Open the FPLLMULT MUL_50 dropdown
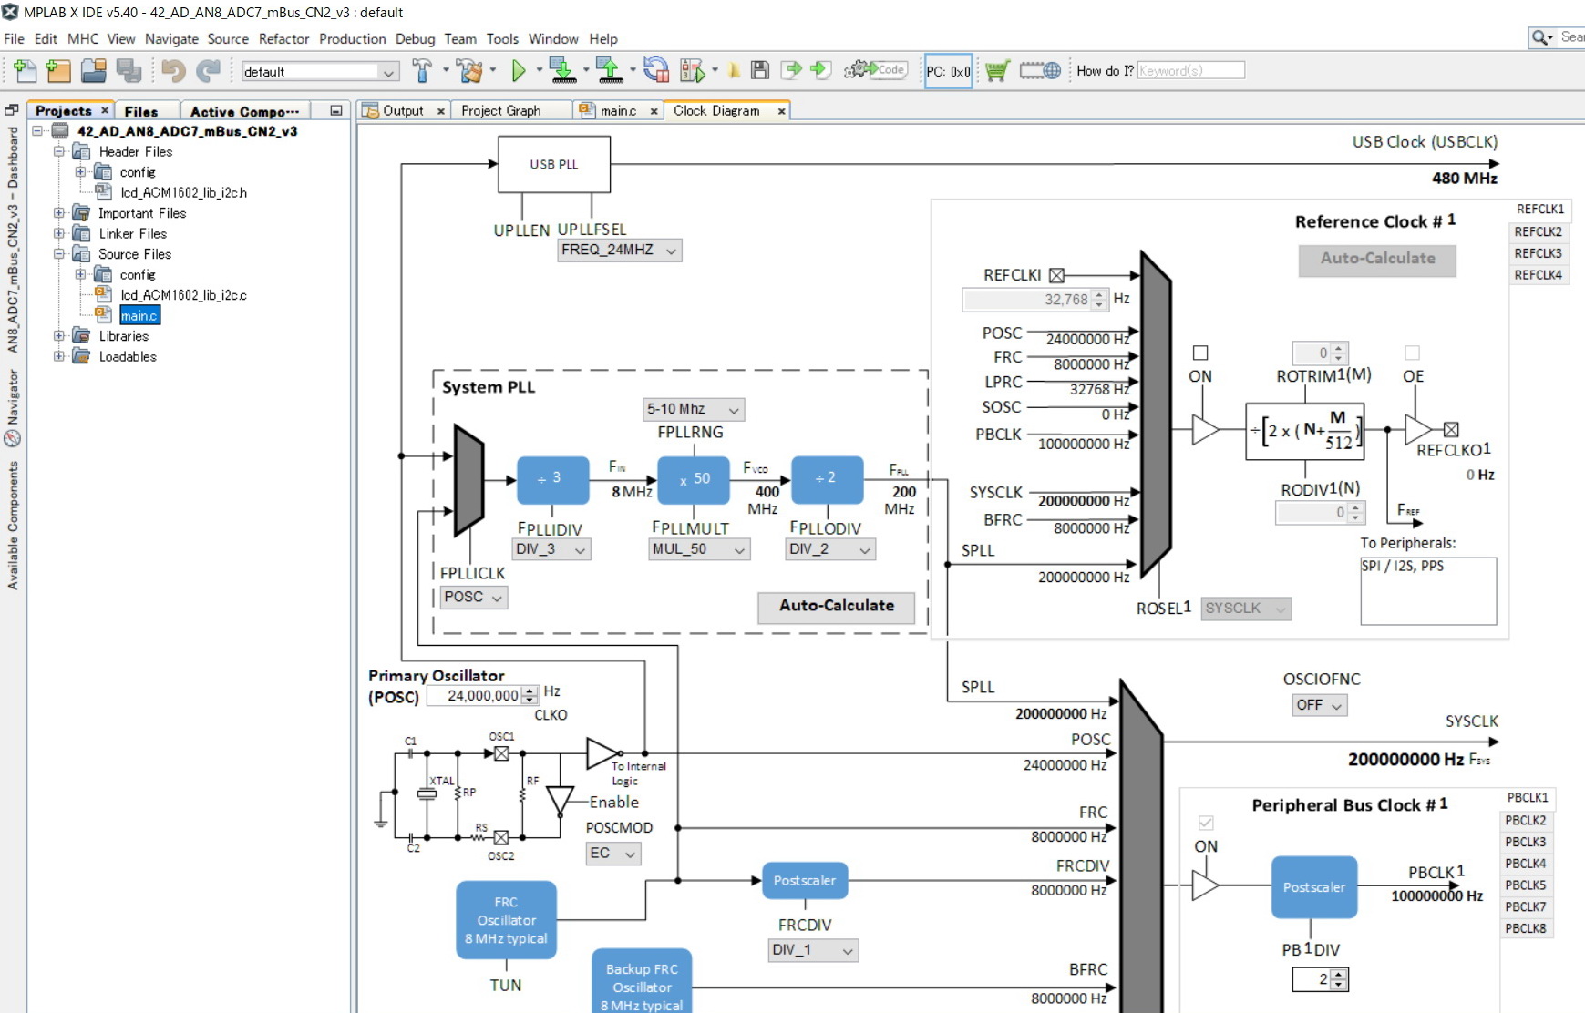The width and height of the screenshot is (1585, 1013). click(x=699, y=549)
